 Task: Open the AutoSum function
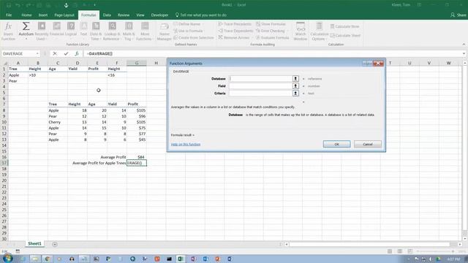point(26,31)
